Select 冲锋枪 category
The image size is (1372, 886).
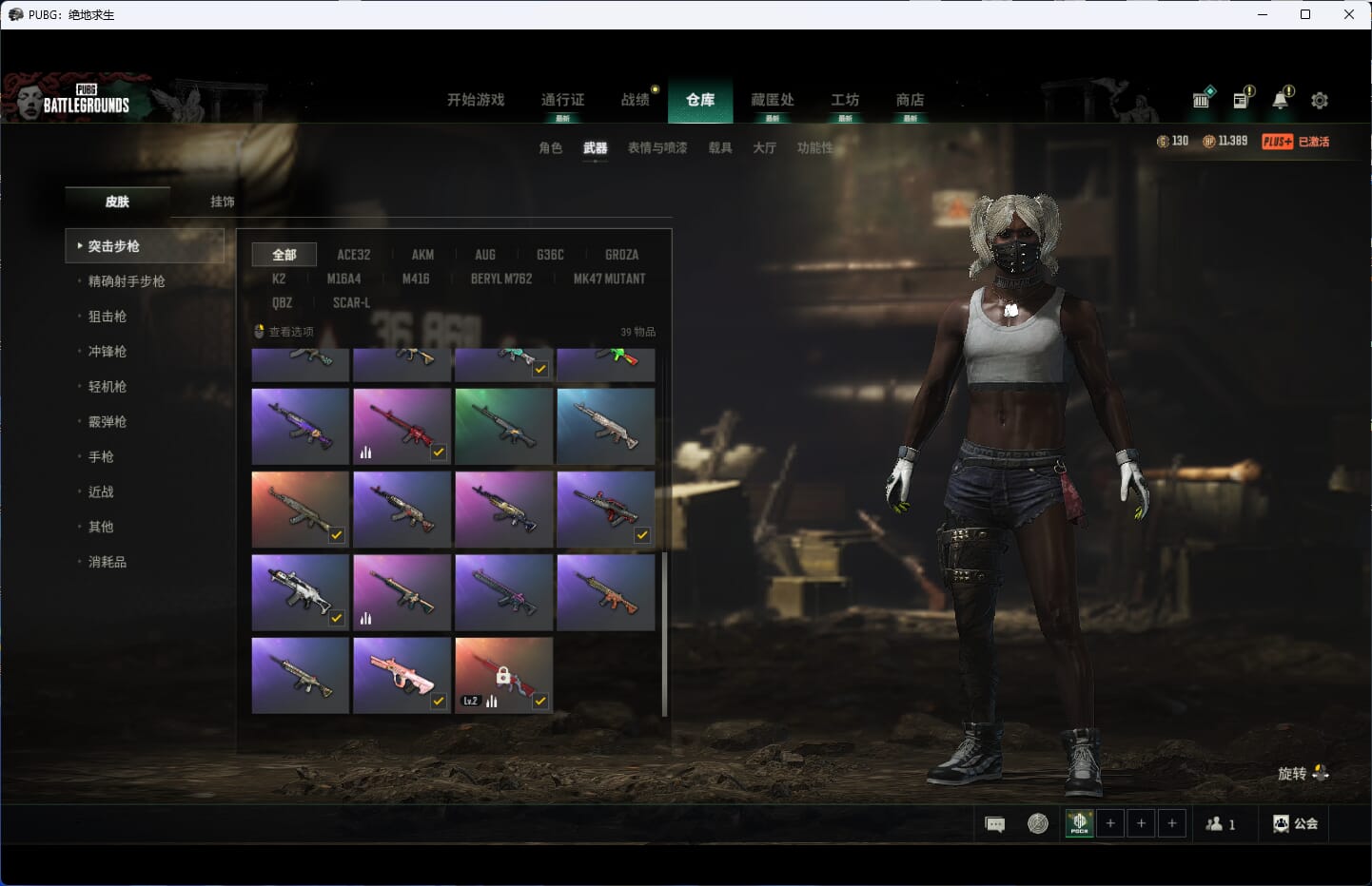[x=108, y=352]
